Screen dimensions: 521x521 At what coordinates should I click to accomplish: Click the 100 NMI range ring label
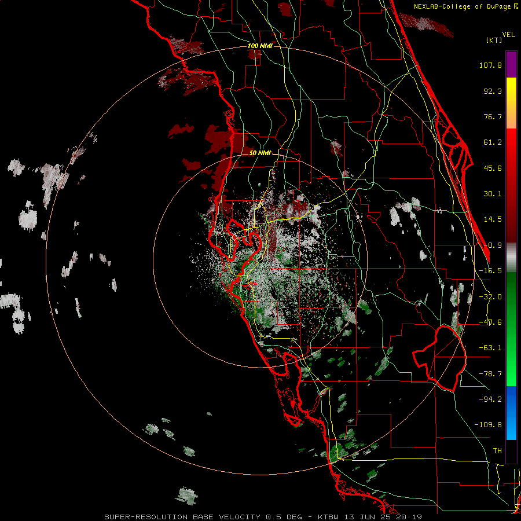[x=260, y=46]
